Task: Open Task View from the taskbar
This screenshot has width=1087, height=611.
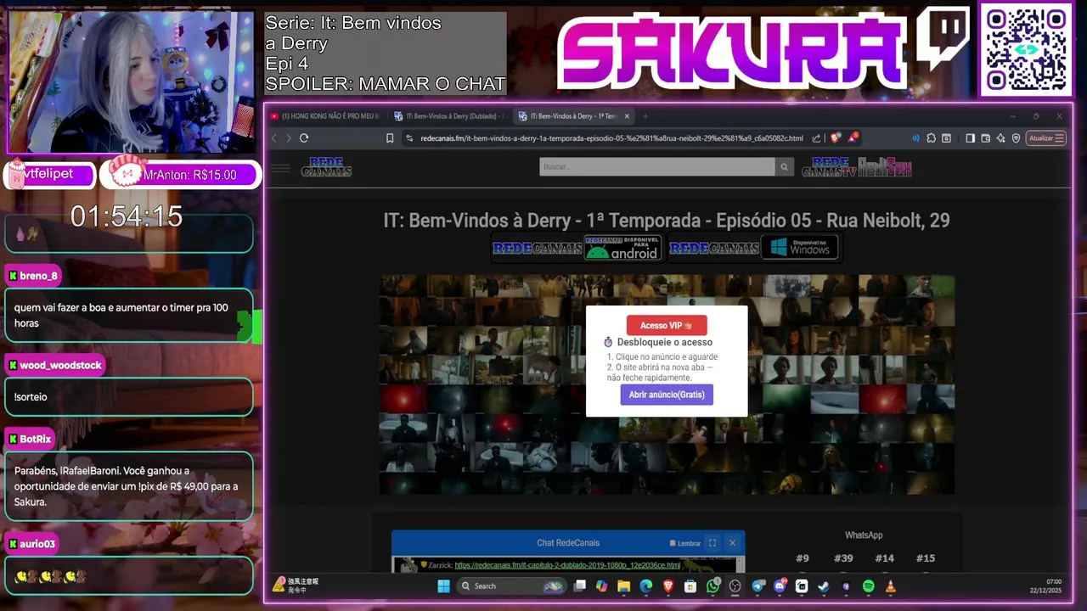Action: [580, 586]
